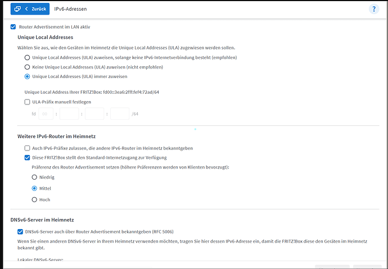Click the IPv6-Adressen page title
Screen dimensions: 388x269
[x=70, y=10]
